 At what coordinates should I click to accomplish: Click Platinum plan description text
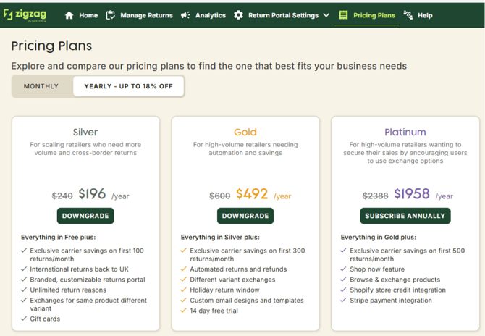(x=405, y=153)
